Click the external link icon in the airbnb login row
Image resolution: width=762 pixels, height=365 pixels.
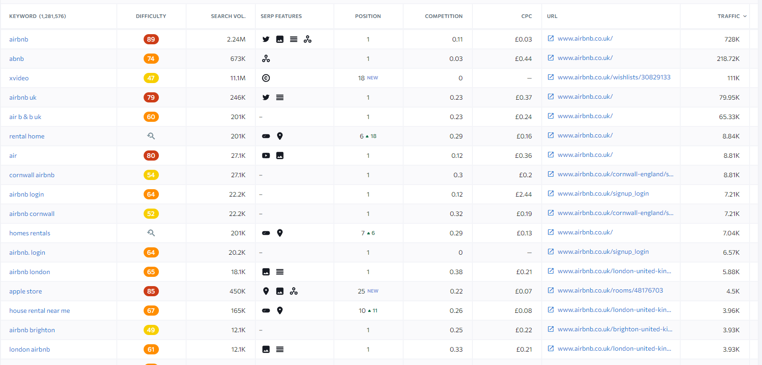(x=551, y=193)
